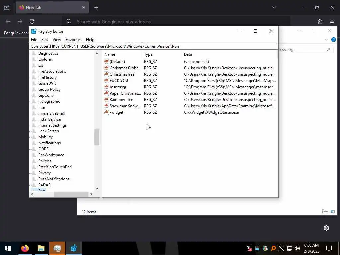Click the Firefox reload page button

click(x=32, y=21)
